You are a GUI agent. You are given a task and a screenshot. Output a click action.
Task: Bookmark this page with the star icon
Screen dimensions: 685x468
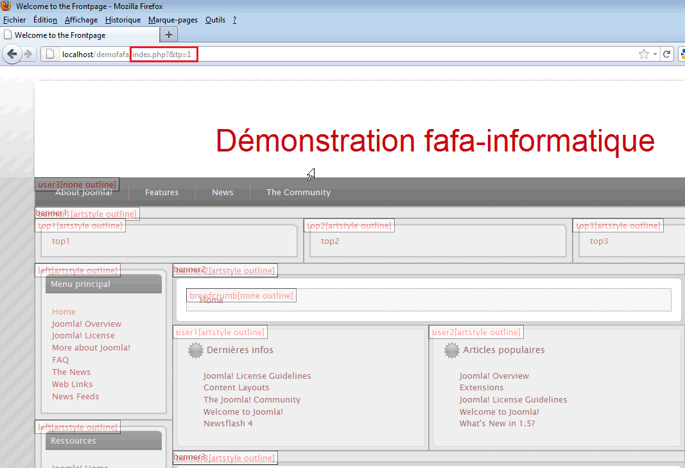(643, 54)
